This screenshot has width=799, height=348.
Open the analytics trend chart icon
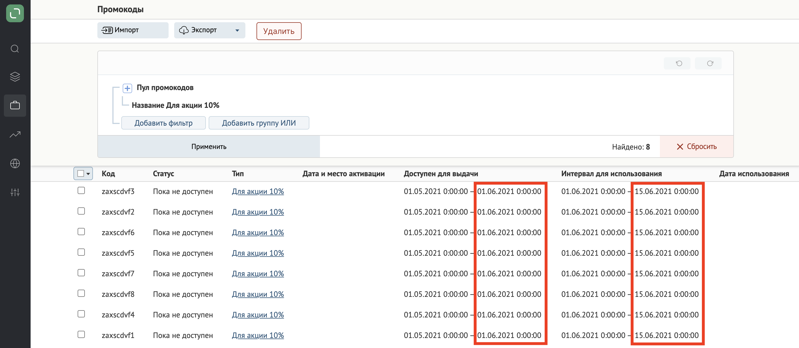[x=15, y=134]
